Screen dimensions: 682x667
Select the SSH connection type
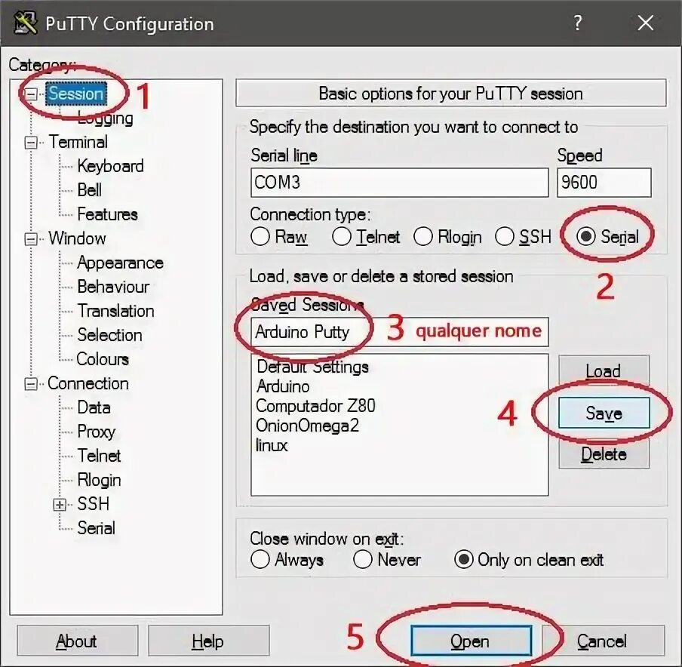[x=524, y=237]
